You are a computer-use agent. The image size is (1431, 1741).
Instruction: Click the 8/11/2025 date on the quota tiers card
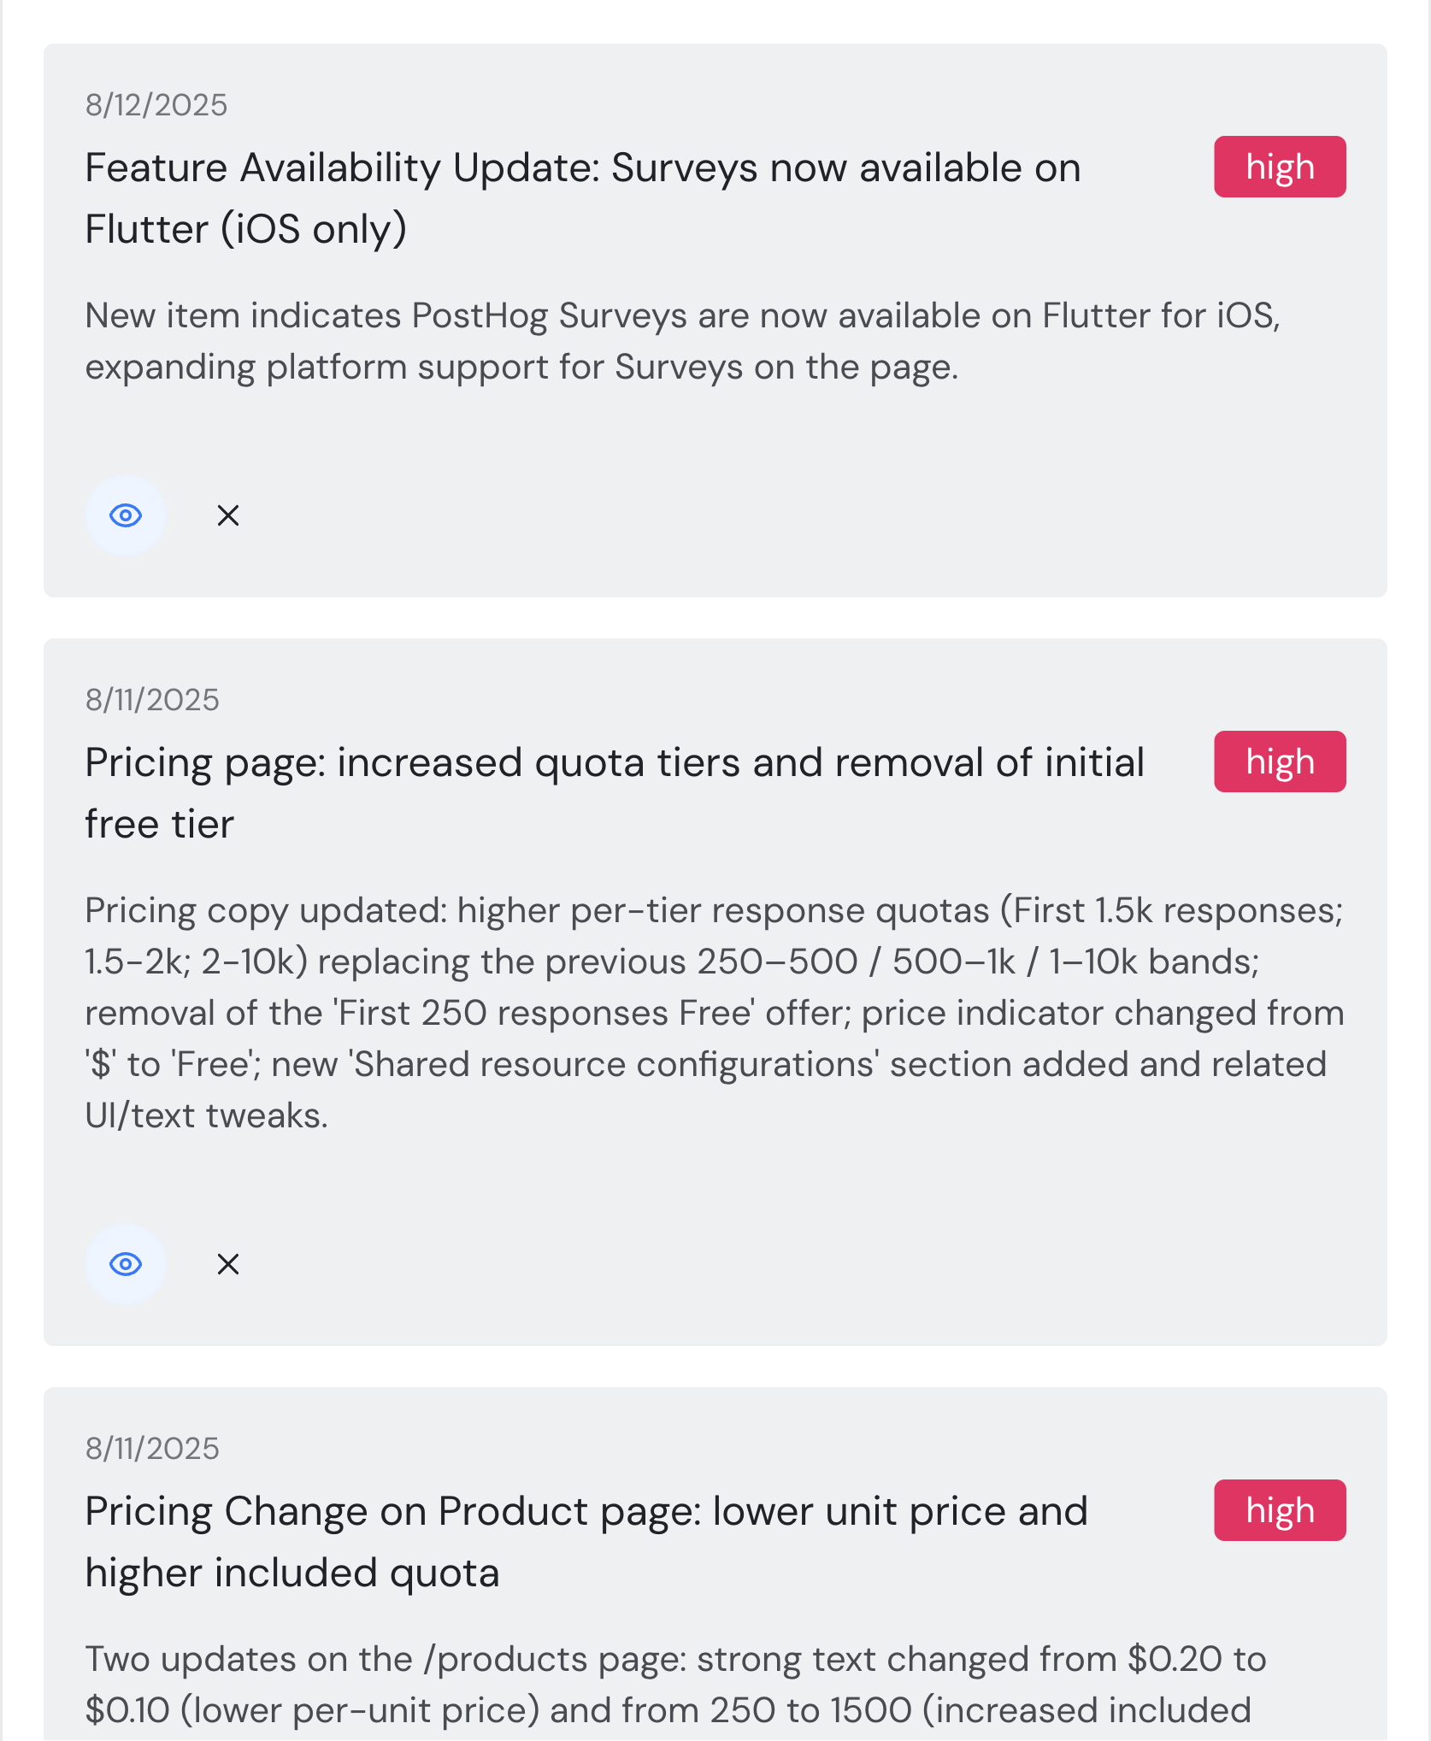click(152, 700)
